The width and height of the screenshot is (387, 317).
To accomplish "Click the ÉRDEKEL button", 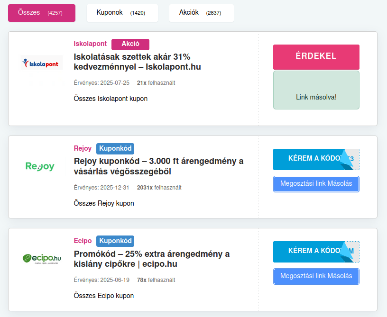I will tap(316, 57).
